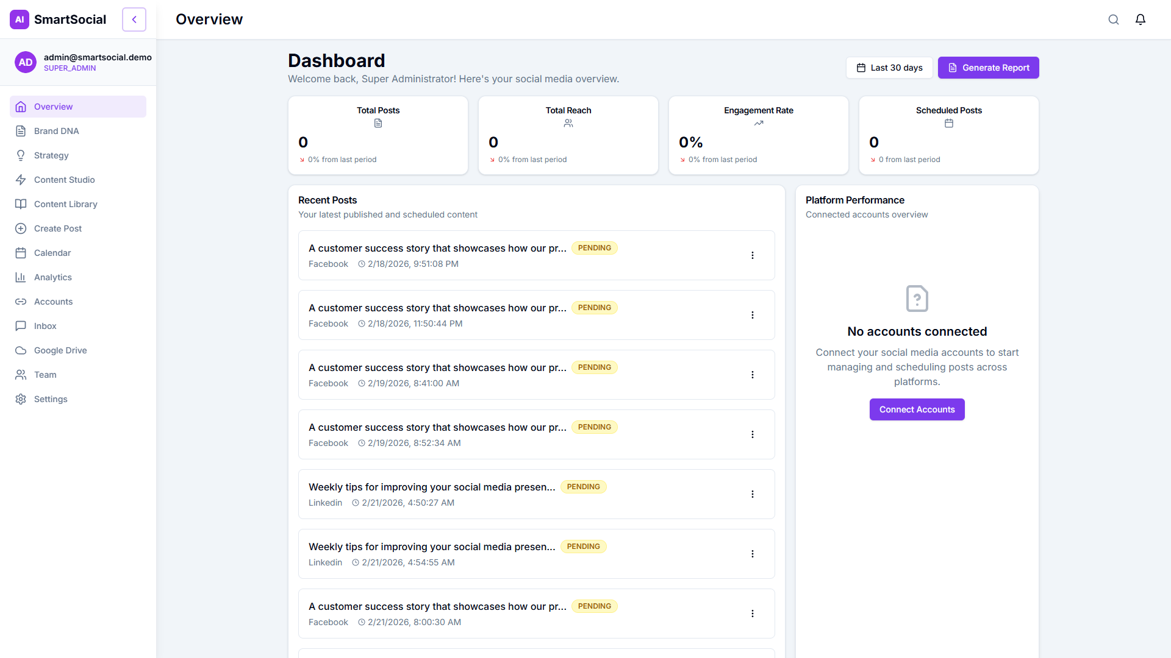The height and width of the screenshot is (658, 1171).
Task: Click the Calendar sidebar icon
Action: (x=21, y=253)
